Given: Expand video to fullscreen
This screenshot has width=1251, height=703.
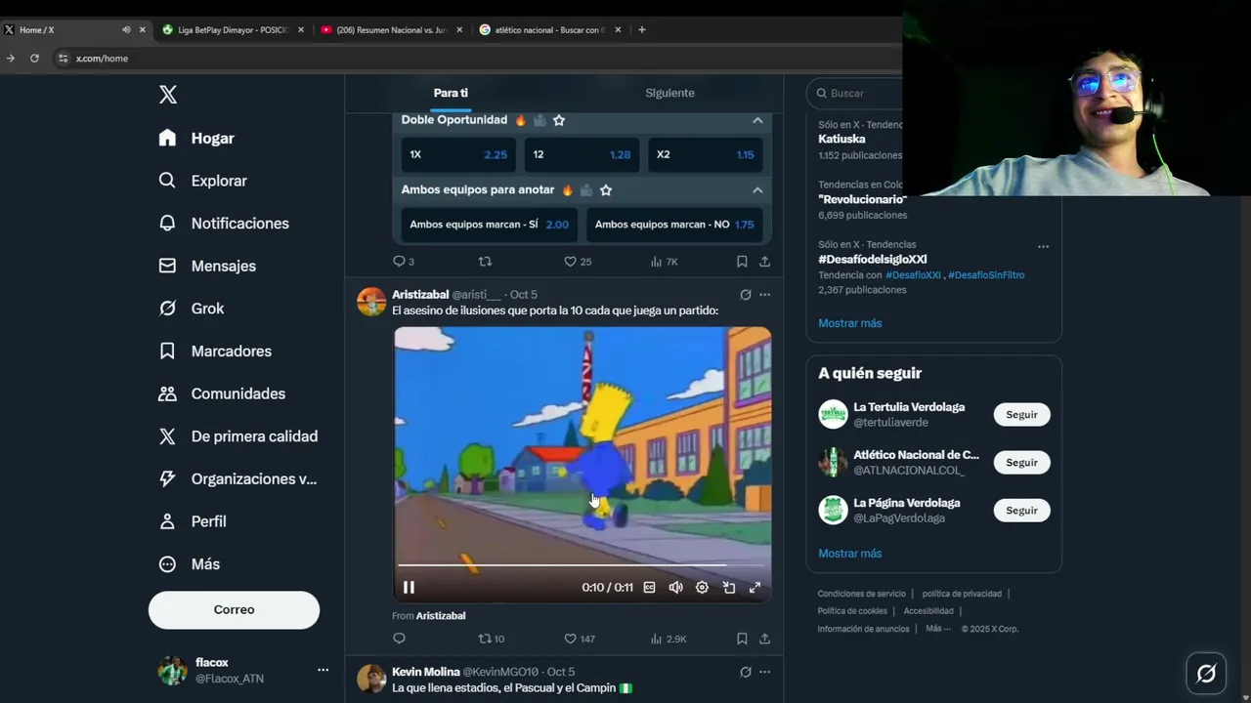Looking at the screenshot, I should pos(755,588).
